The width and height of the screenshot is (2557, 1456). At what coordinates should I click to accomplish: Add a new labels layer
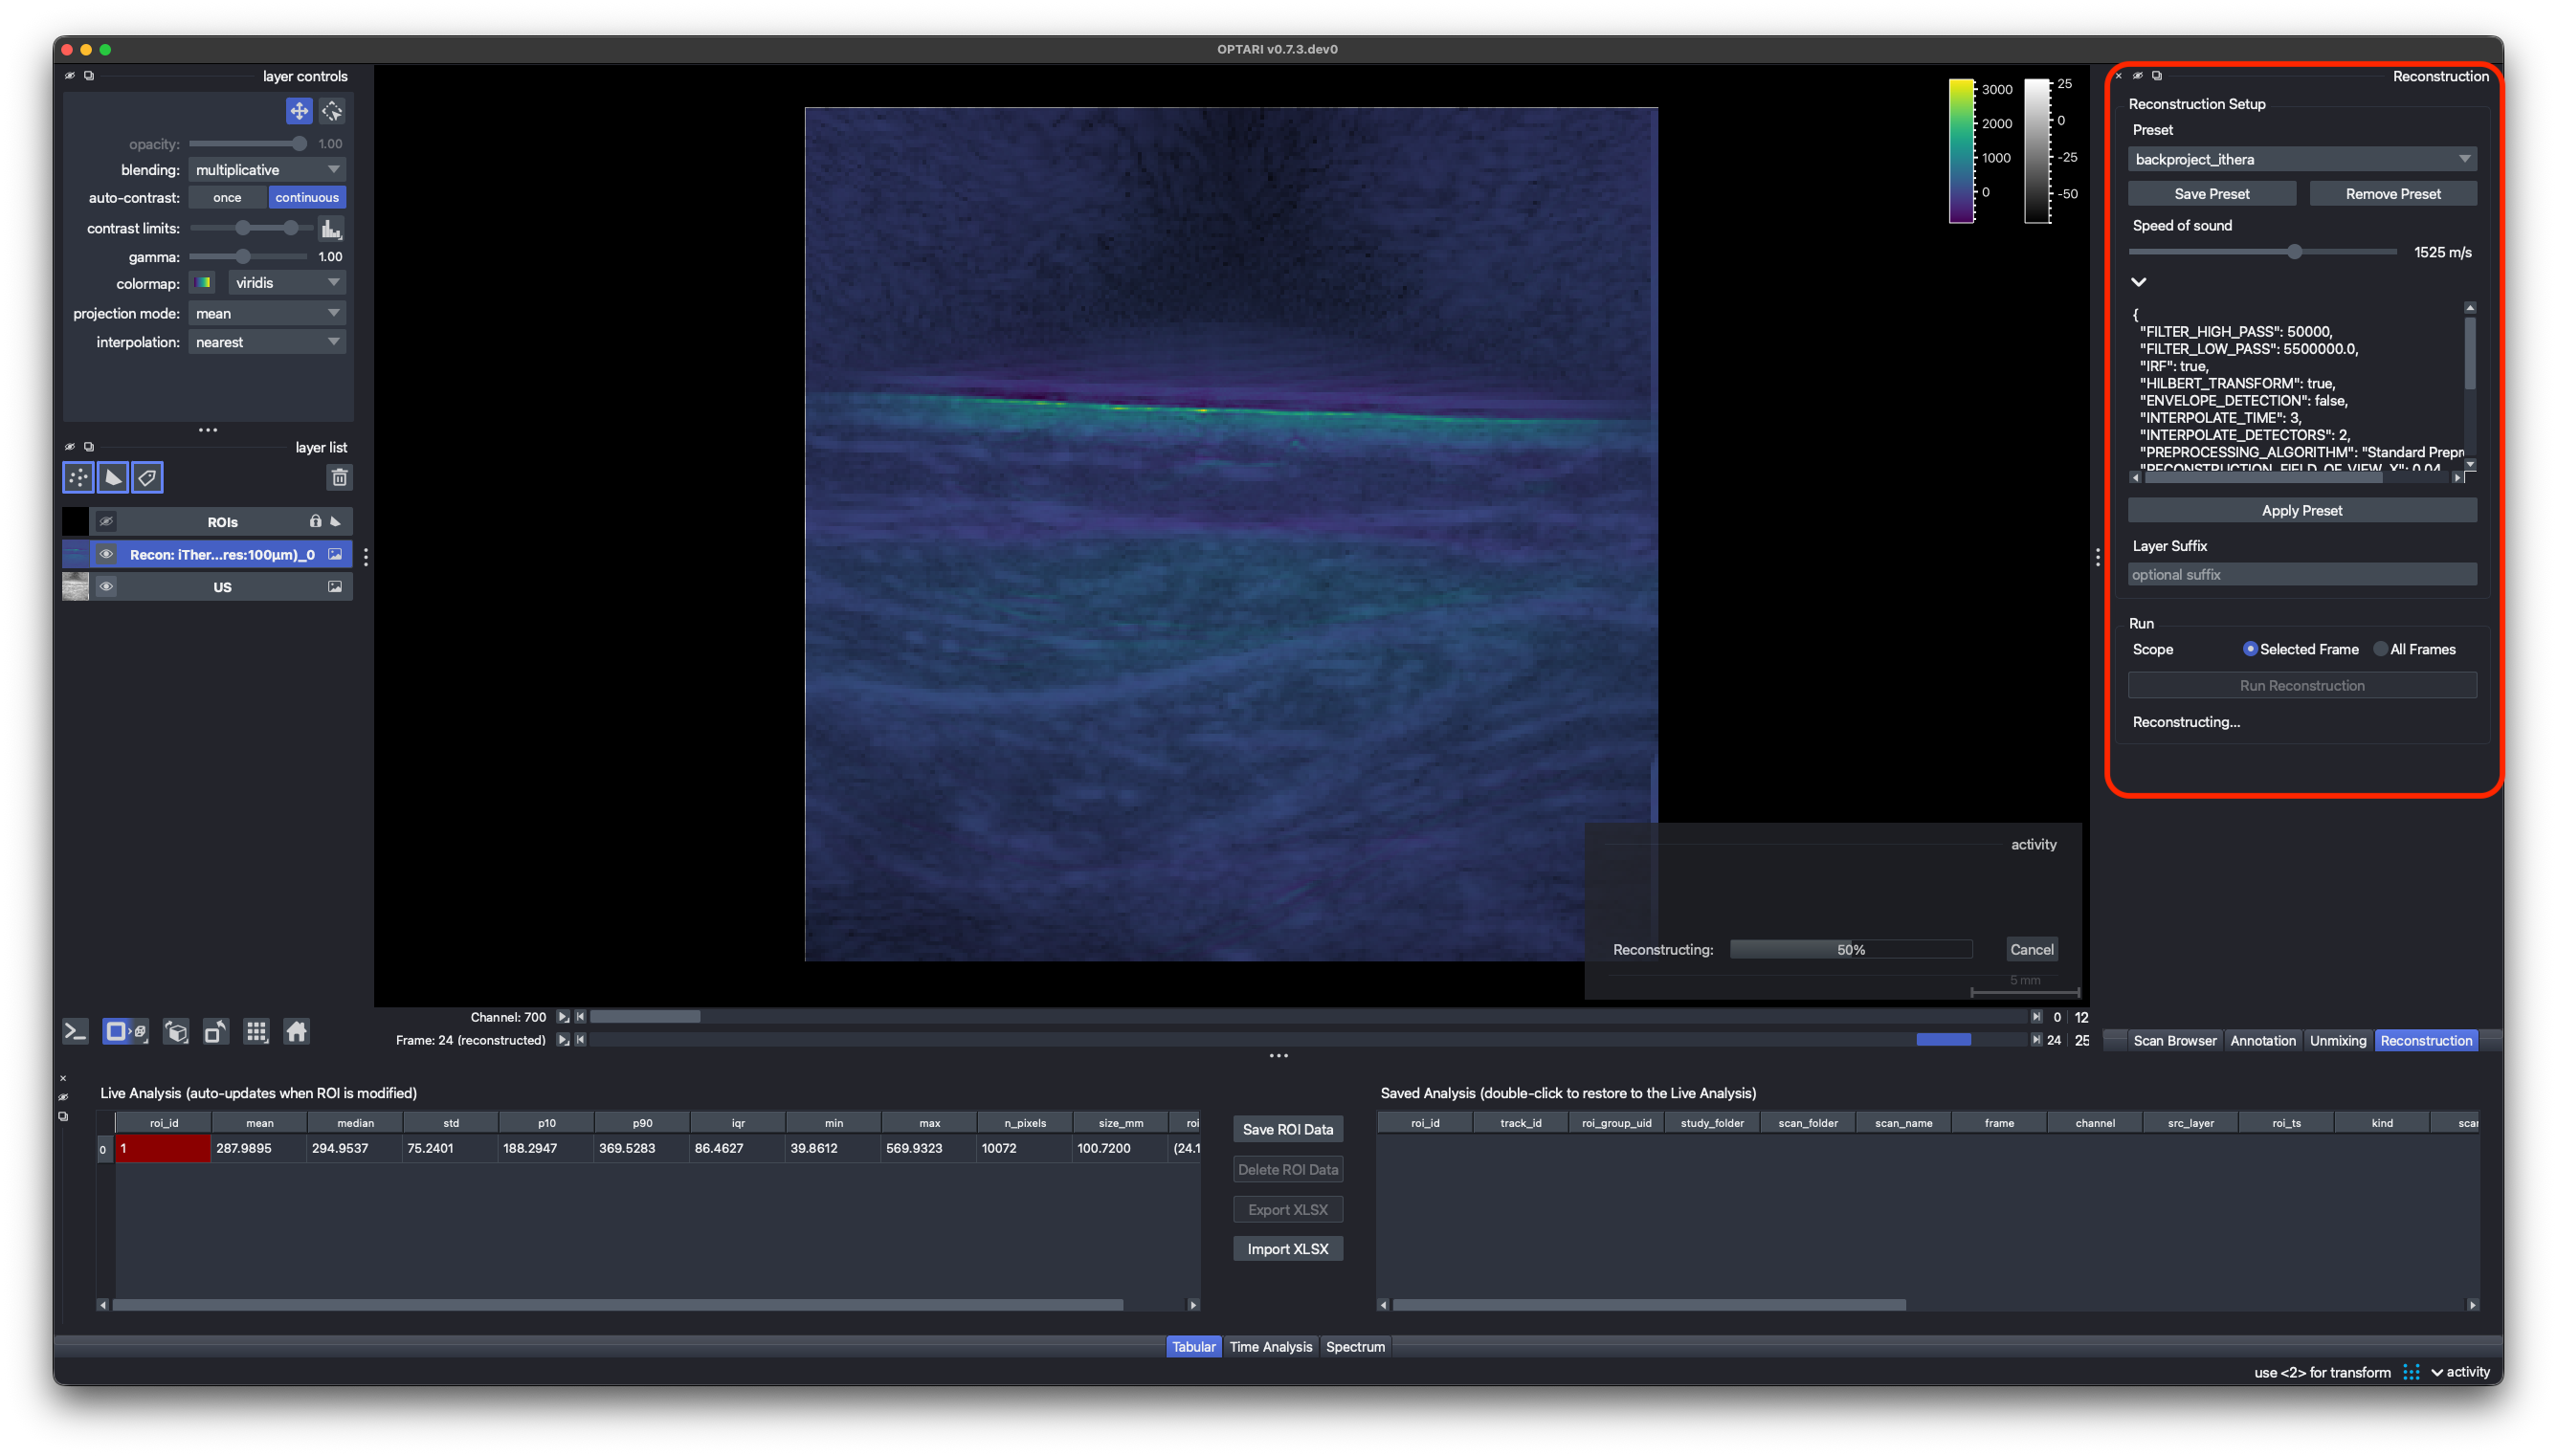click(147, 478)
